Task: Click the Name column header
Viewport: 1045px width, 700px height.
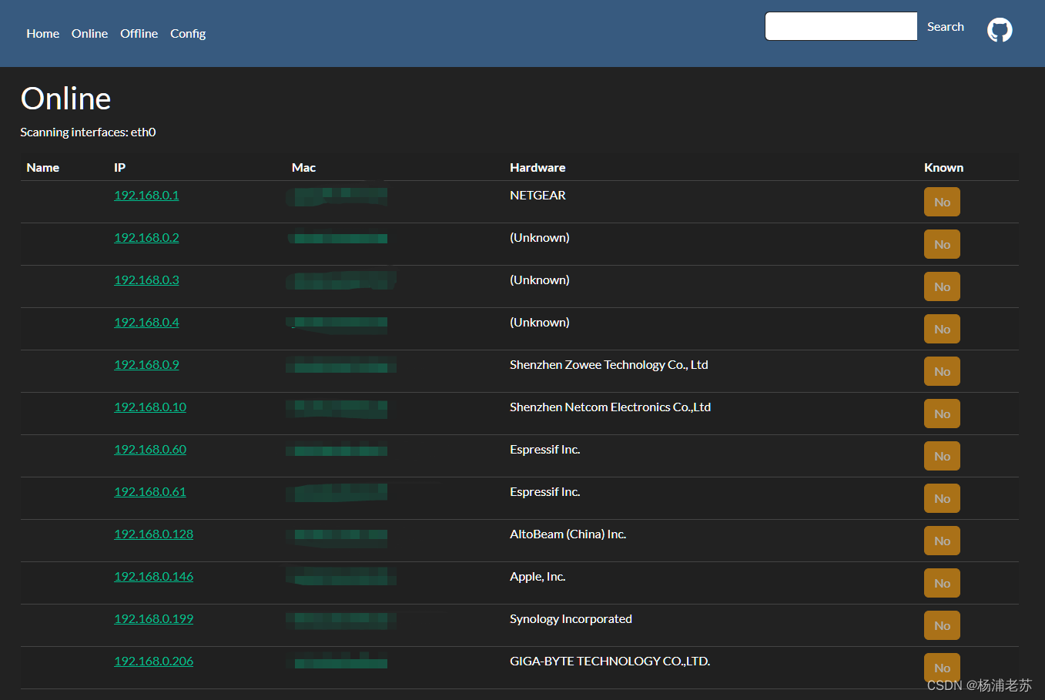Action: (x=42, y=167)
